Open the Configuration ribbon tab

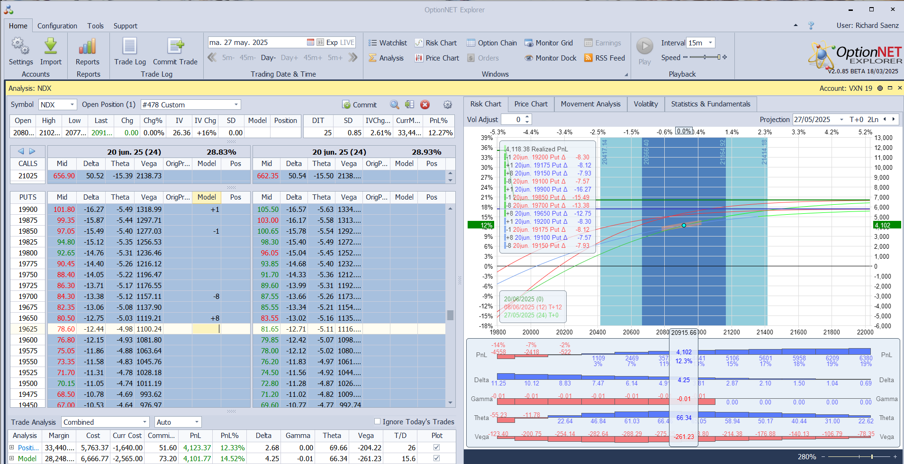[x=57, y=26]
